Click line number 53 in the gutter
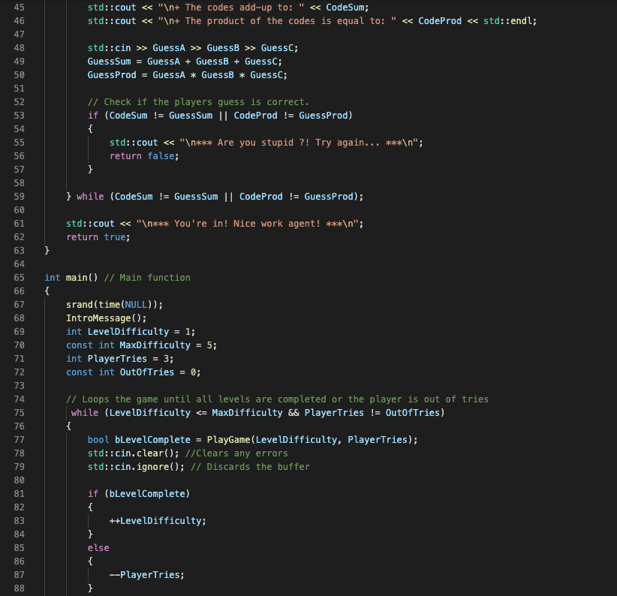Viewport: 617px width, 596px height. 19,116
